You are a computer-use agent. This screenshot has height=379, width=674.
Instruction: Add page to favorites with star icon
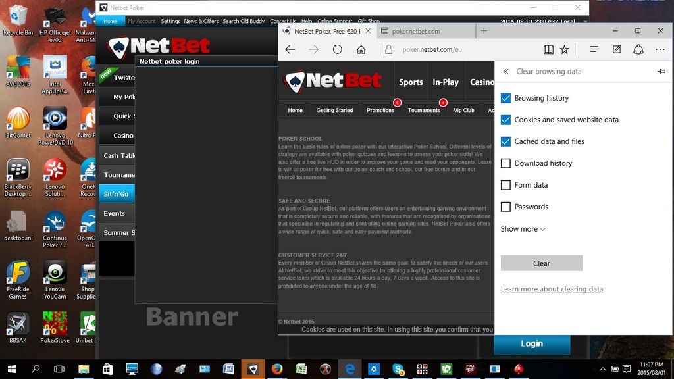coord(564,49)
